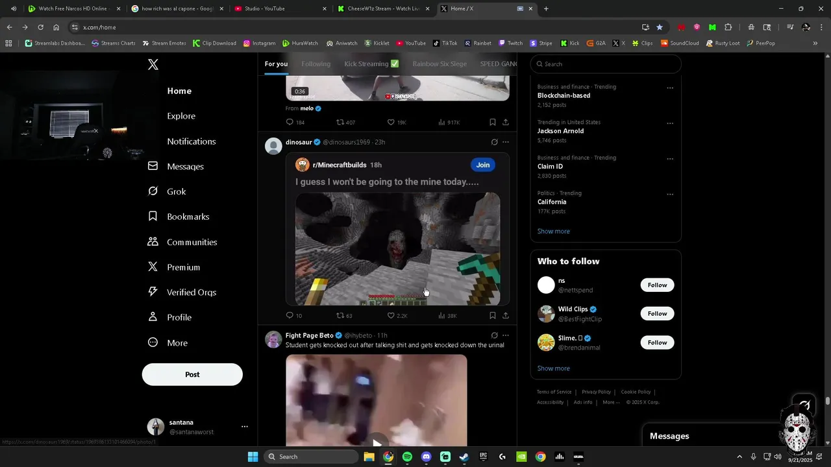This screenshot has width=831, height=467.
Task: Share the melo video post
Action: tap(506, 122)
